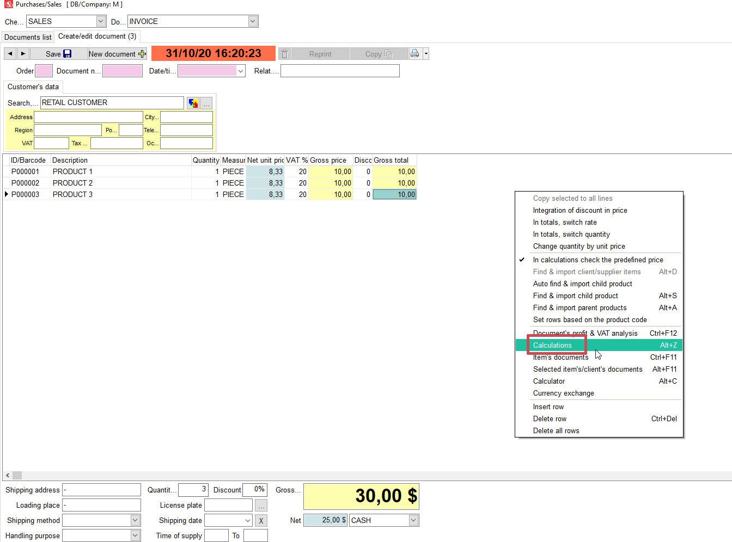Go to next document arrow

[x=23, y=53]
